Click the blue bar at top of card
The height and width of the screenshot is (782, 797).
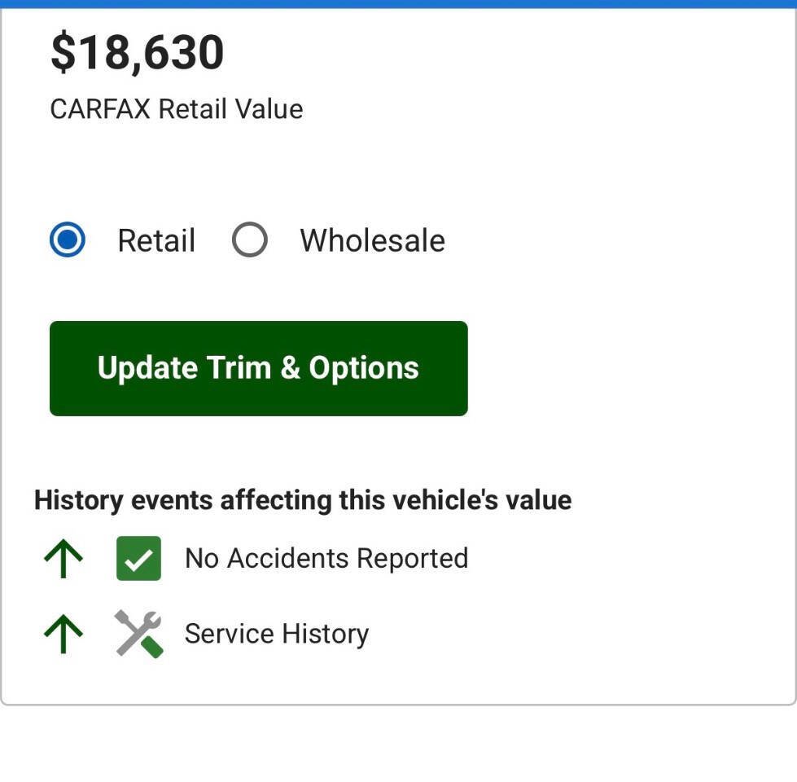(x=399, y=4)
